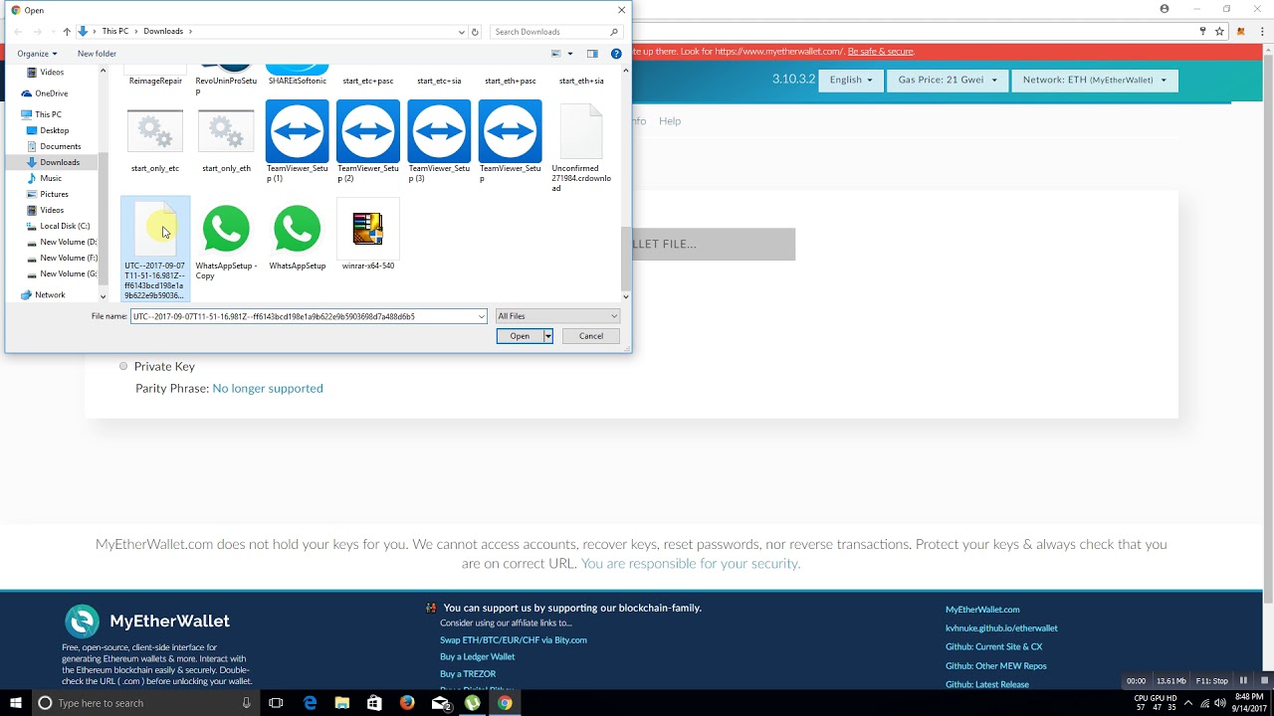This screenshot has height=716, width=1274.
Task: Open the Gas Price: 21 Gwei dropdown
Action: (947, 80)
